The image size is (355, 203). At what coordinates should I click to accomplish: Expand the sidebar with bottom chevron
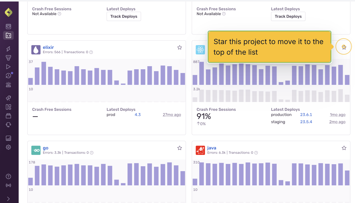tap(8, 199)
